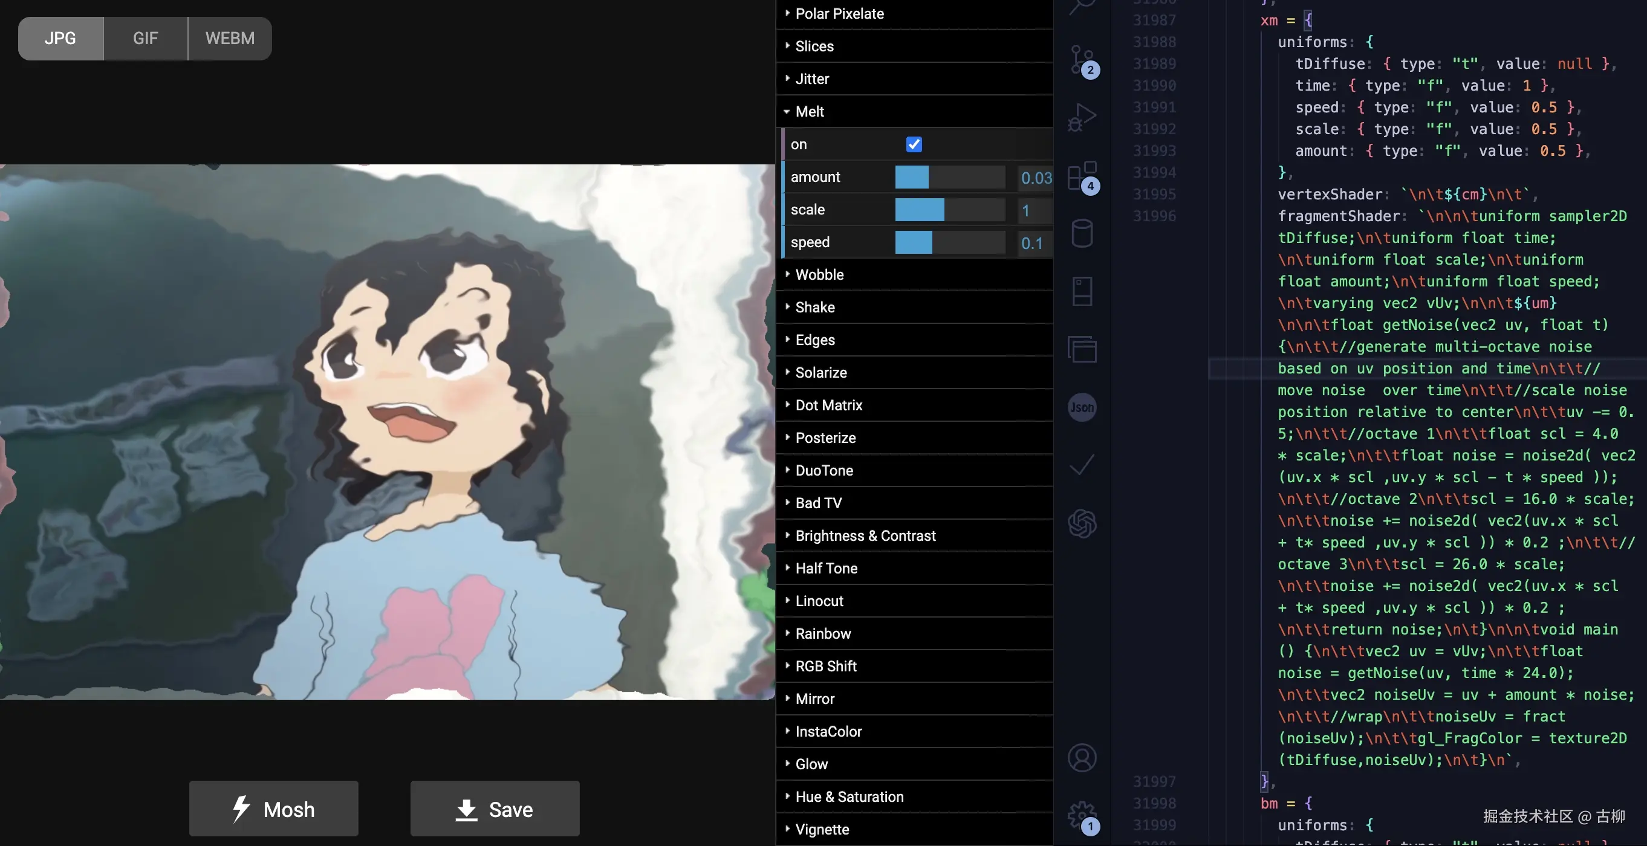This screenshot has width=1647, height=846.
Task: Click the Melt amount slider
Action: 949,177
